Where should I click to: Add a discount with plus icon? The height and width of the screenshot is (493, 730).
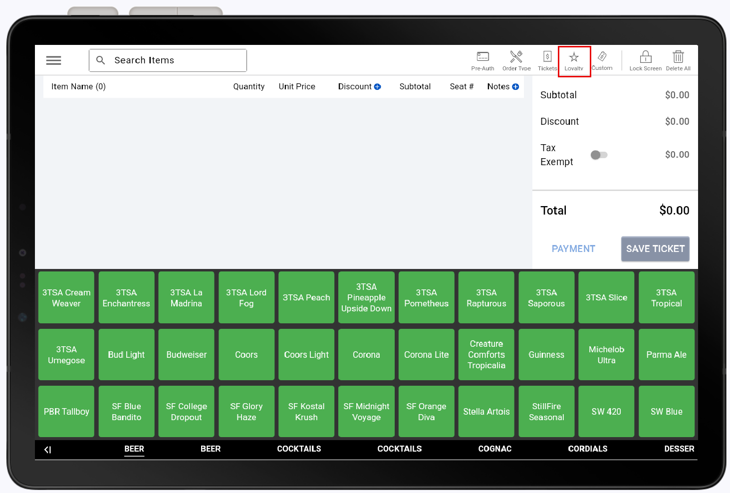[377, 87]
